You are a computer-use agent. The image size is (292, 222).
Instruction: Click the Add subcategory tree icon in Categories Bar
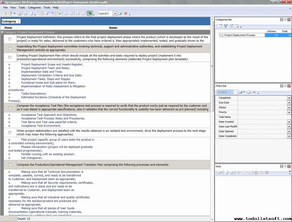226,26
